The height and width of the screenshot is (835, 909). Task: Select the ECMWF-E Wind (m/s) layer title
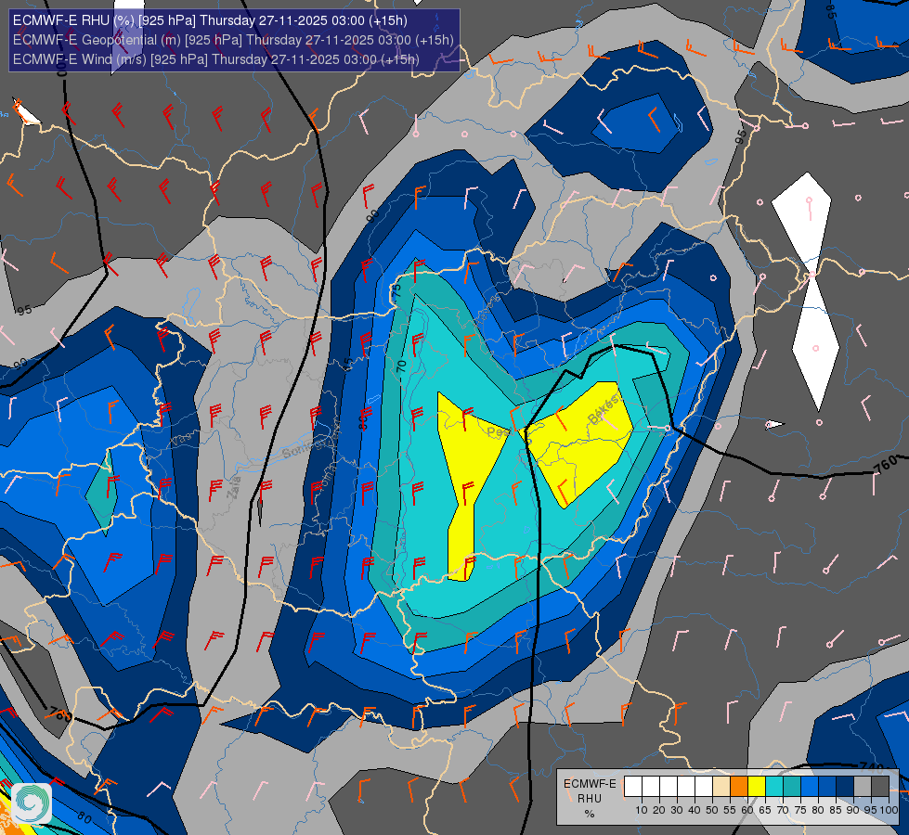point(215,59)
